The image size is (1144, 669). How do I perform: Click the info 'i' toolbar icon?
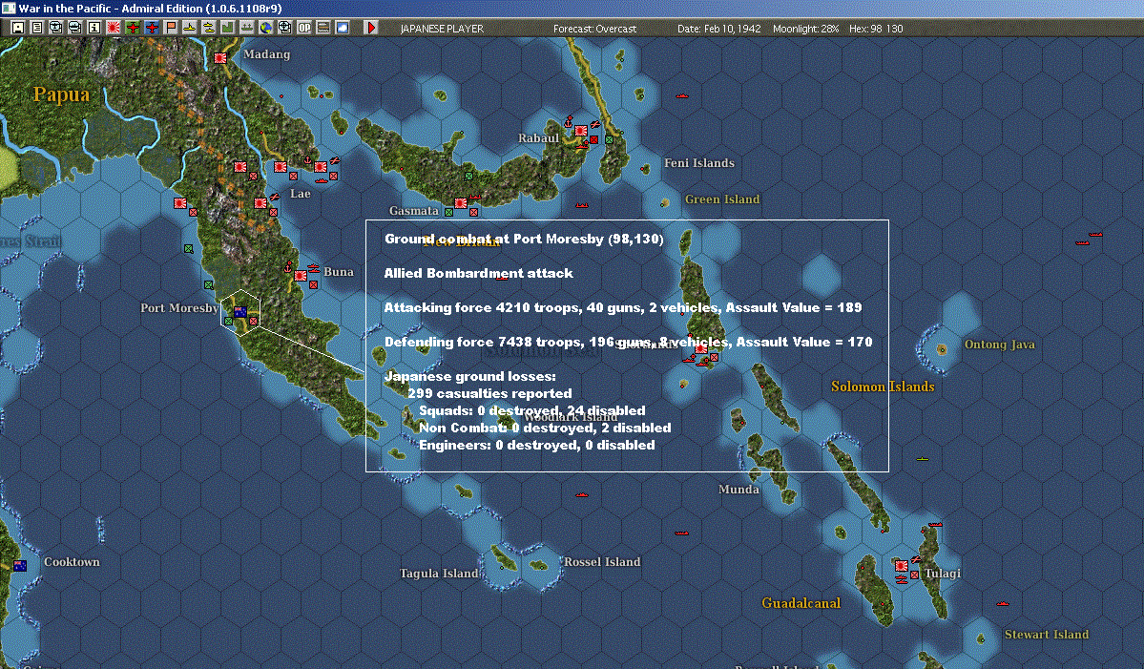[94, 28]
